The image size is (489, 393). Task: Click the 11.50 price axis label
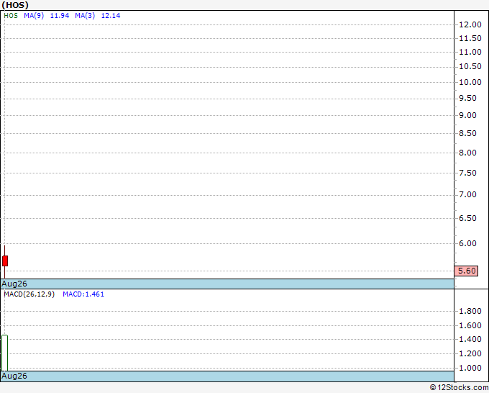coord(470,38)
